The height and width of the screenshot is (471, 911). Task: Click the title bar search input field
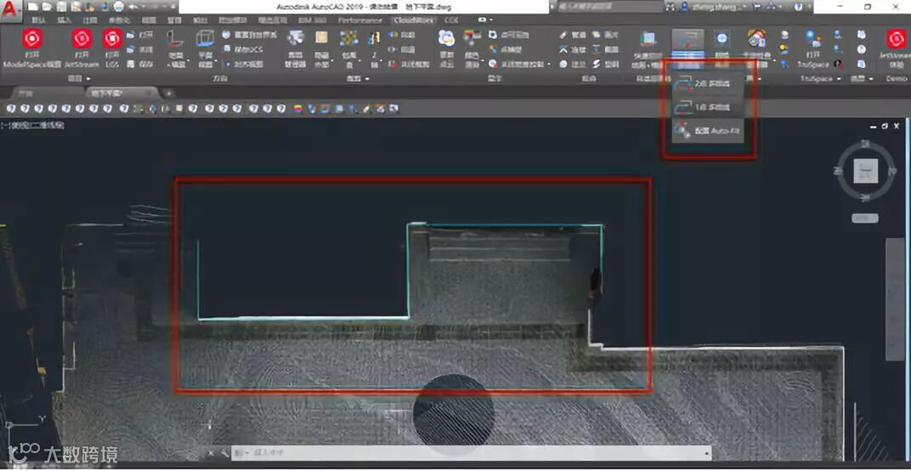point(610,7)
